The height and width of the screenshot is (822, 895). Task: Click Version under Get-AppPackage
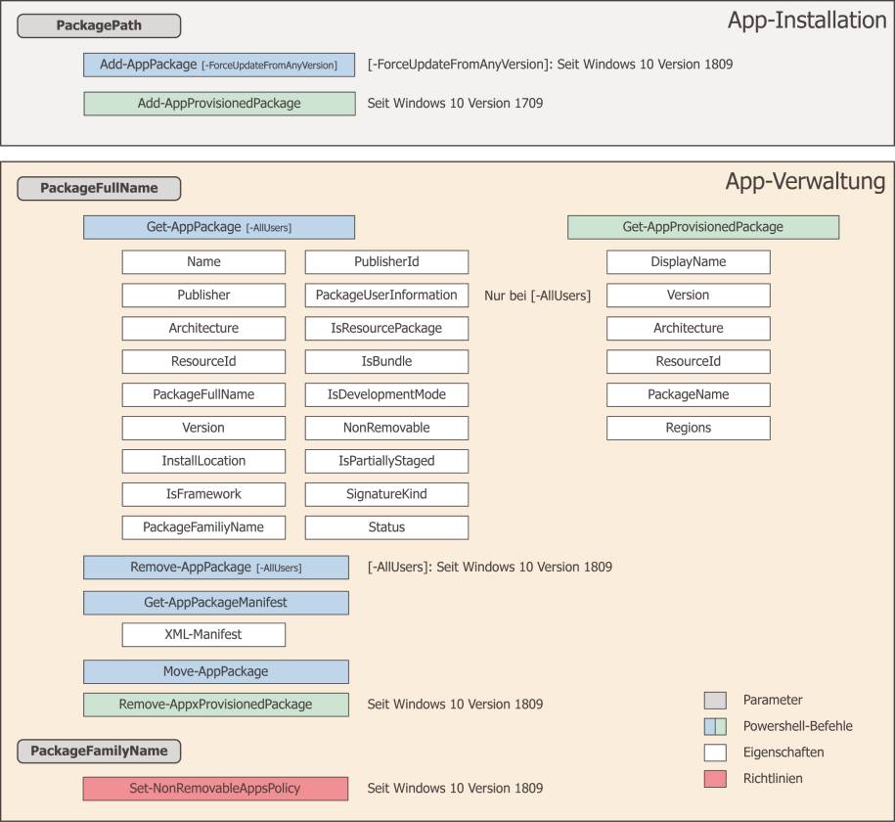tap(203, 428)
